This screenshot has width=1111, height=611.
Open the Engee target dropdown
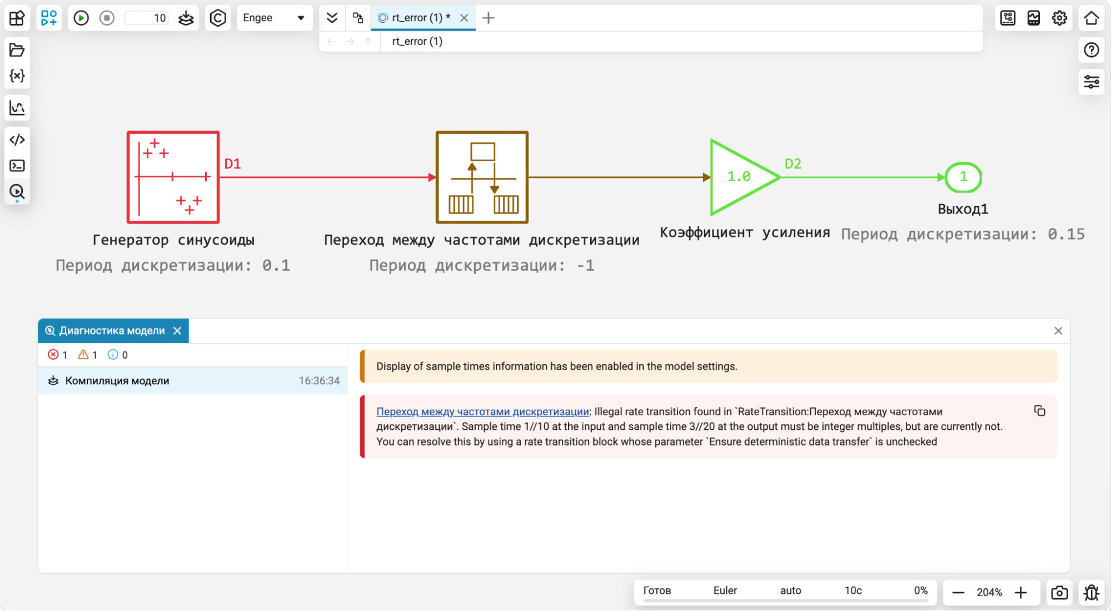point(275,18)
